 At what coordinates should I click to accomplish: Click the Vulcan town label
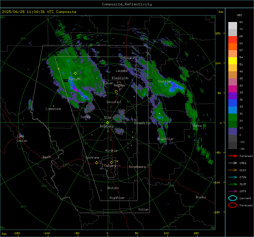pos(144,209)
